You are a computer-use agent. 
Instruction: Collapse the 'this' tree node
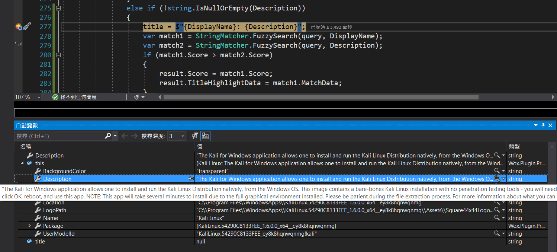(x=22, y=163)
